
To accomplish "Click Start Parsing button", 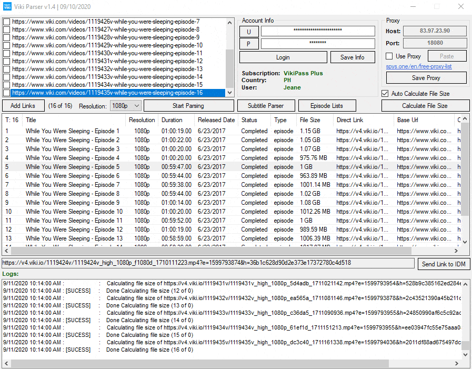I will [x=188, y=106].
